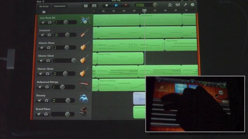Select the Live Rock Kit drum icon
Screen dimensions: 248x139
85,20
